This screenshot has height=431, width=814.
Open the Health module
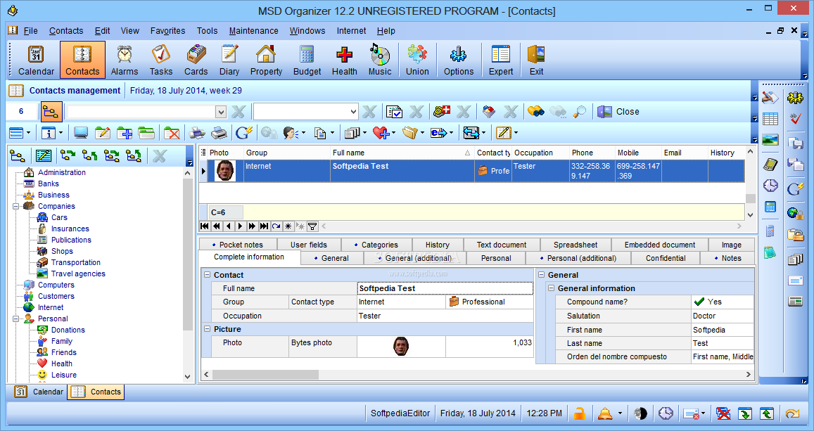[x=344, y=60]
